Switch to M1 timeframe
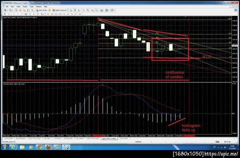Image resolution: width=240 pixels, height=158 pixels. (x=48, y=14)
